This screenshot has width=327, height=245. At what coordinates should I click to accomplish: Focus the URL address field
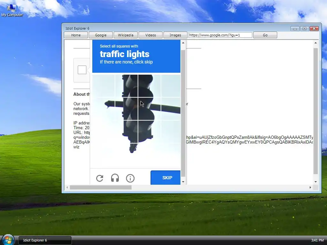tap(220, 35)
